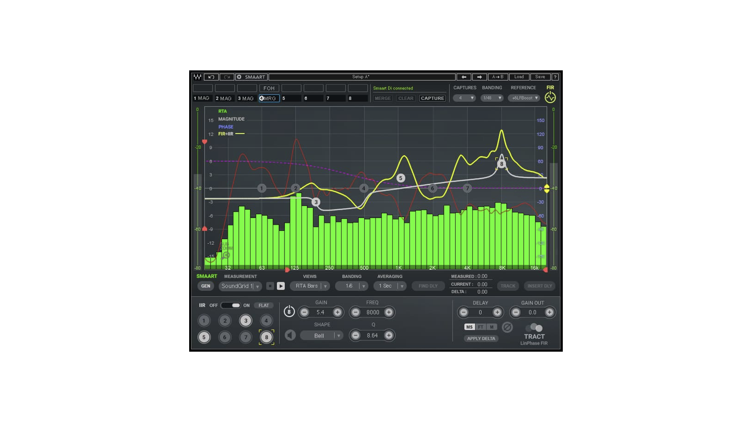
Task: Click the Save button
Action: click(x=540, y=77)
